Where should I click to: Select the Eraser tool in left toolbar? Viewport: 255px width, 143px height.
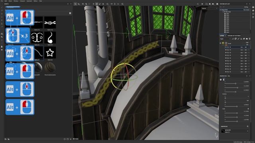(x=2, y=11)
